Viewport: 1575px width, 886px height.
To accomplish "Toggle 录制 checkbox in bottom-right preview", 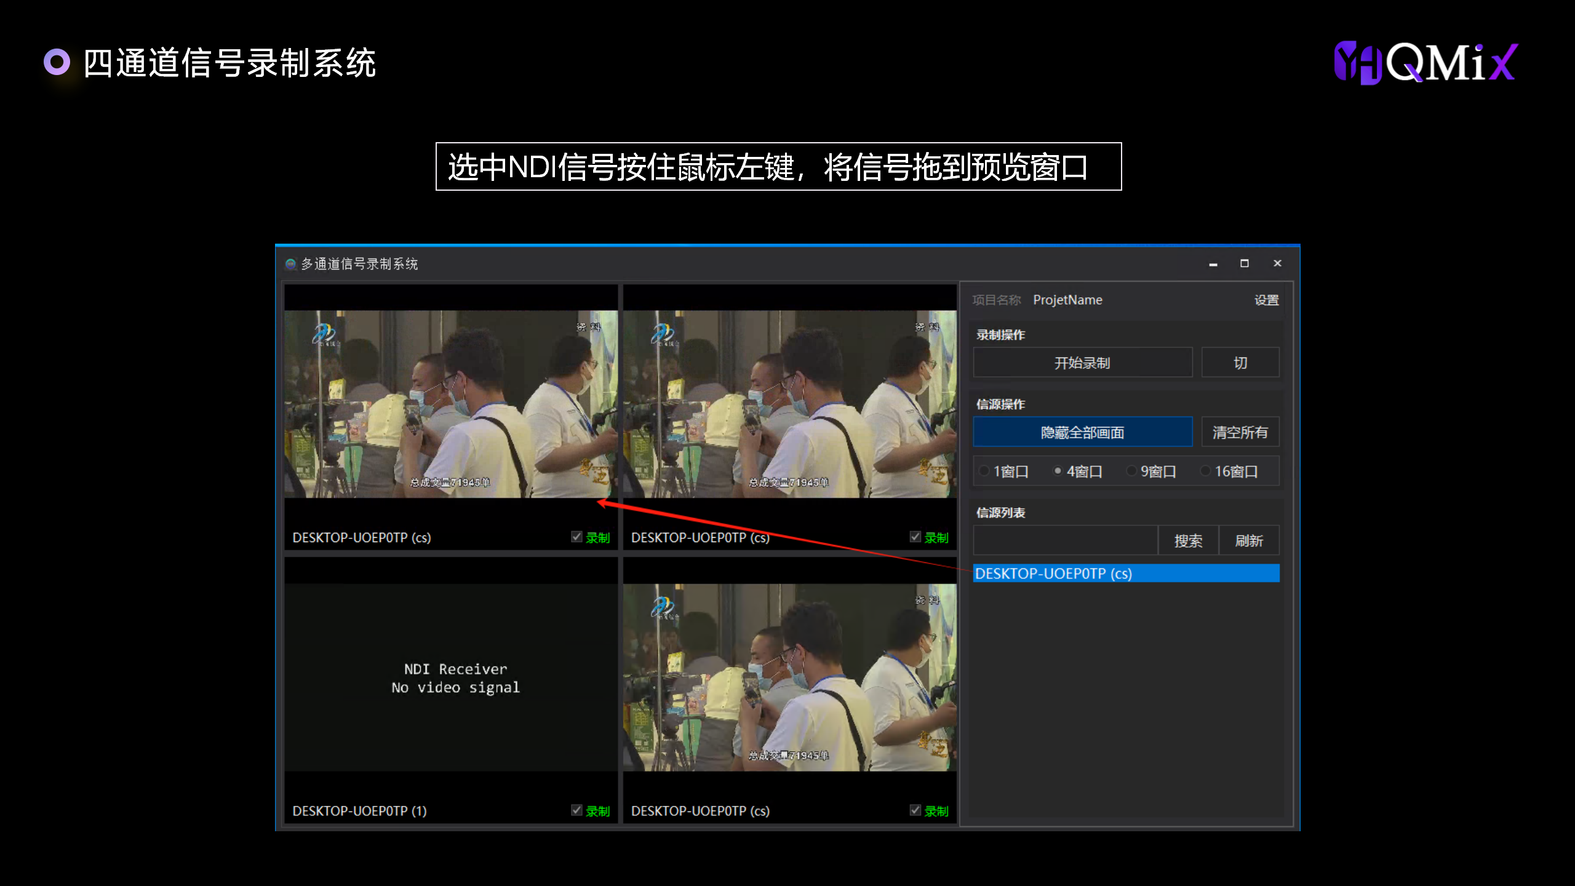I will pyautogui.click(x=915, y=810).
